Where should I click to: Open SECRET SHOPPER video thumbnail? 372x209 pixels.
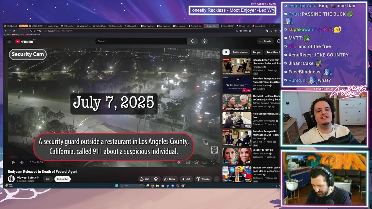pyautogui.click(x=237, y=156)
